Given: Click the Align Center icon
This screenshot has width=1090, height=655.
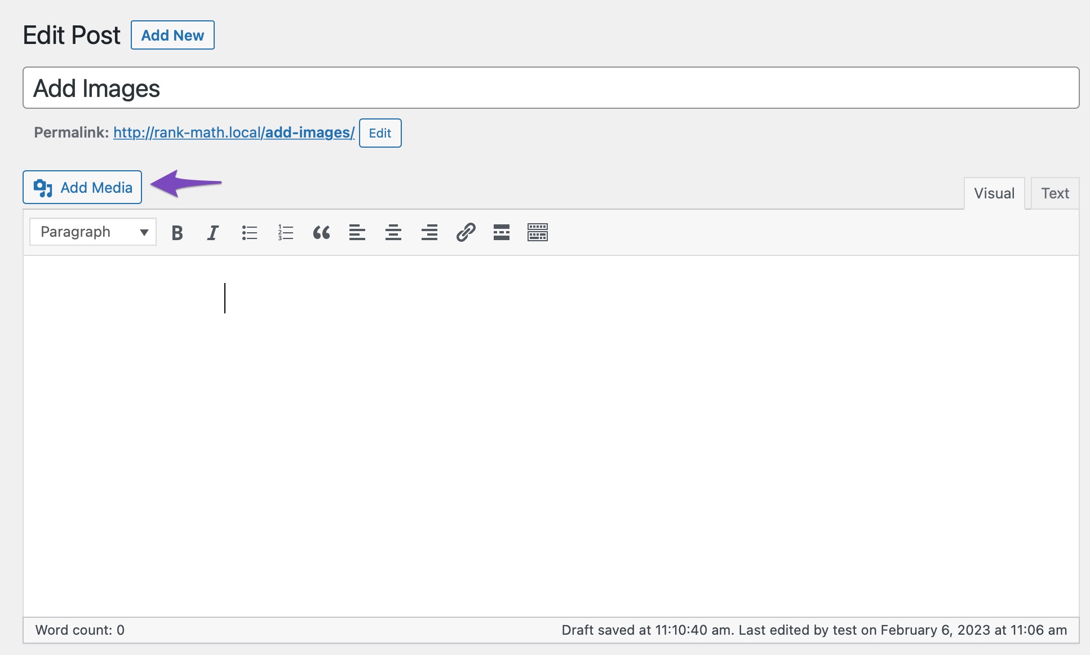Looking at the screenshot, I should click(392, 231).
